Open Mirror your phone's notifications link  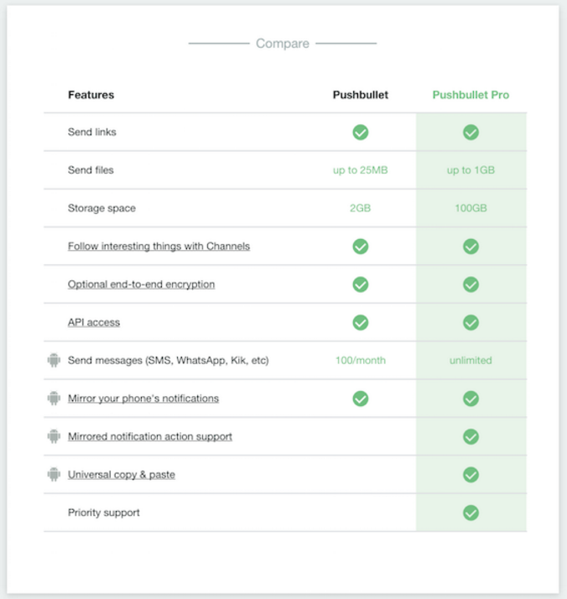pos(143,398)
